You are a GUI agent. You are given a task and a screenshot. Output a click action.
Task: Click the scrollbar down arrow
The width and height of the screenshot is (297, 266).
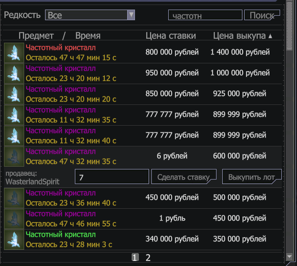(x=289, y=256)
